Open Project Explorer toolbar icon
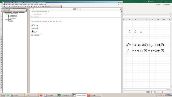 coord(34,6)
